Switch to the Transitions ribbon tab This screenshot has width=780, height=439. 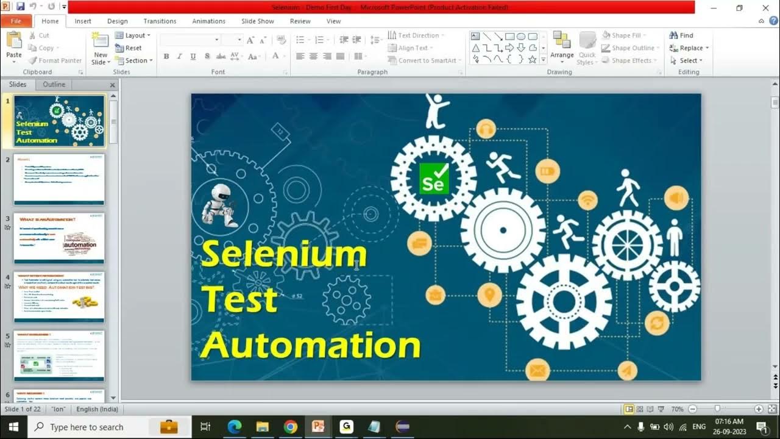tap(160, 21)
